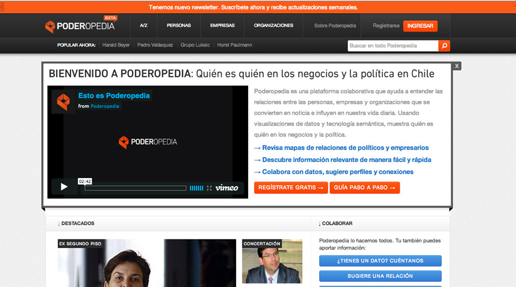Open Sobre Poderopedia page

335,26
